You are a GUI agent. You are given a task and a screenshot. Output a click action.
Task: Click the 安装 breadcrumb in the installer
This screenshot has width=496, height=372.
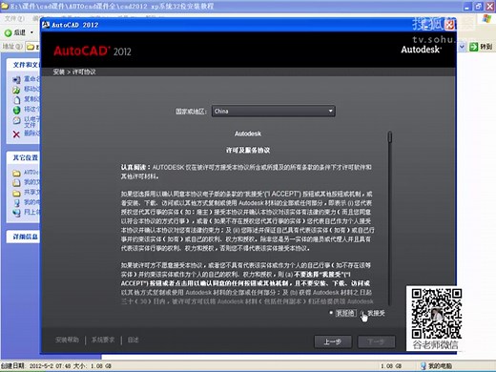click(x=59, y=72)
